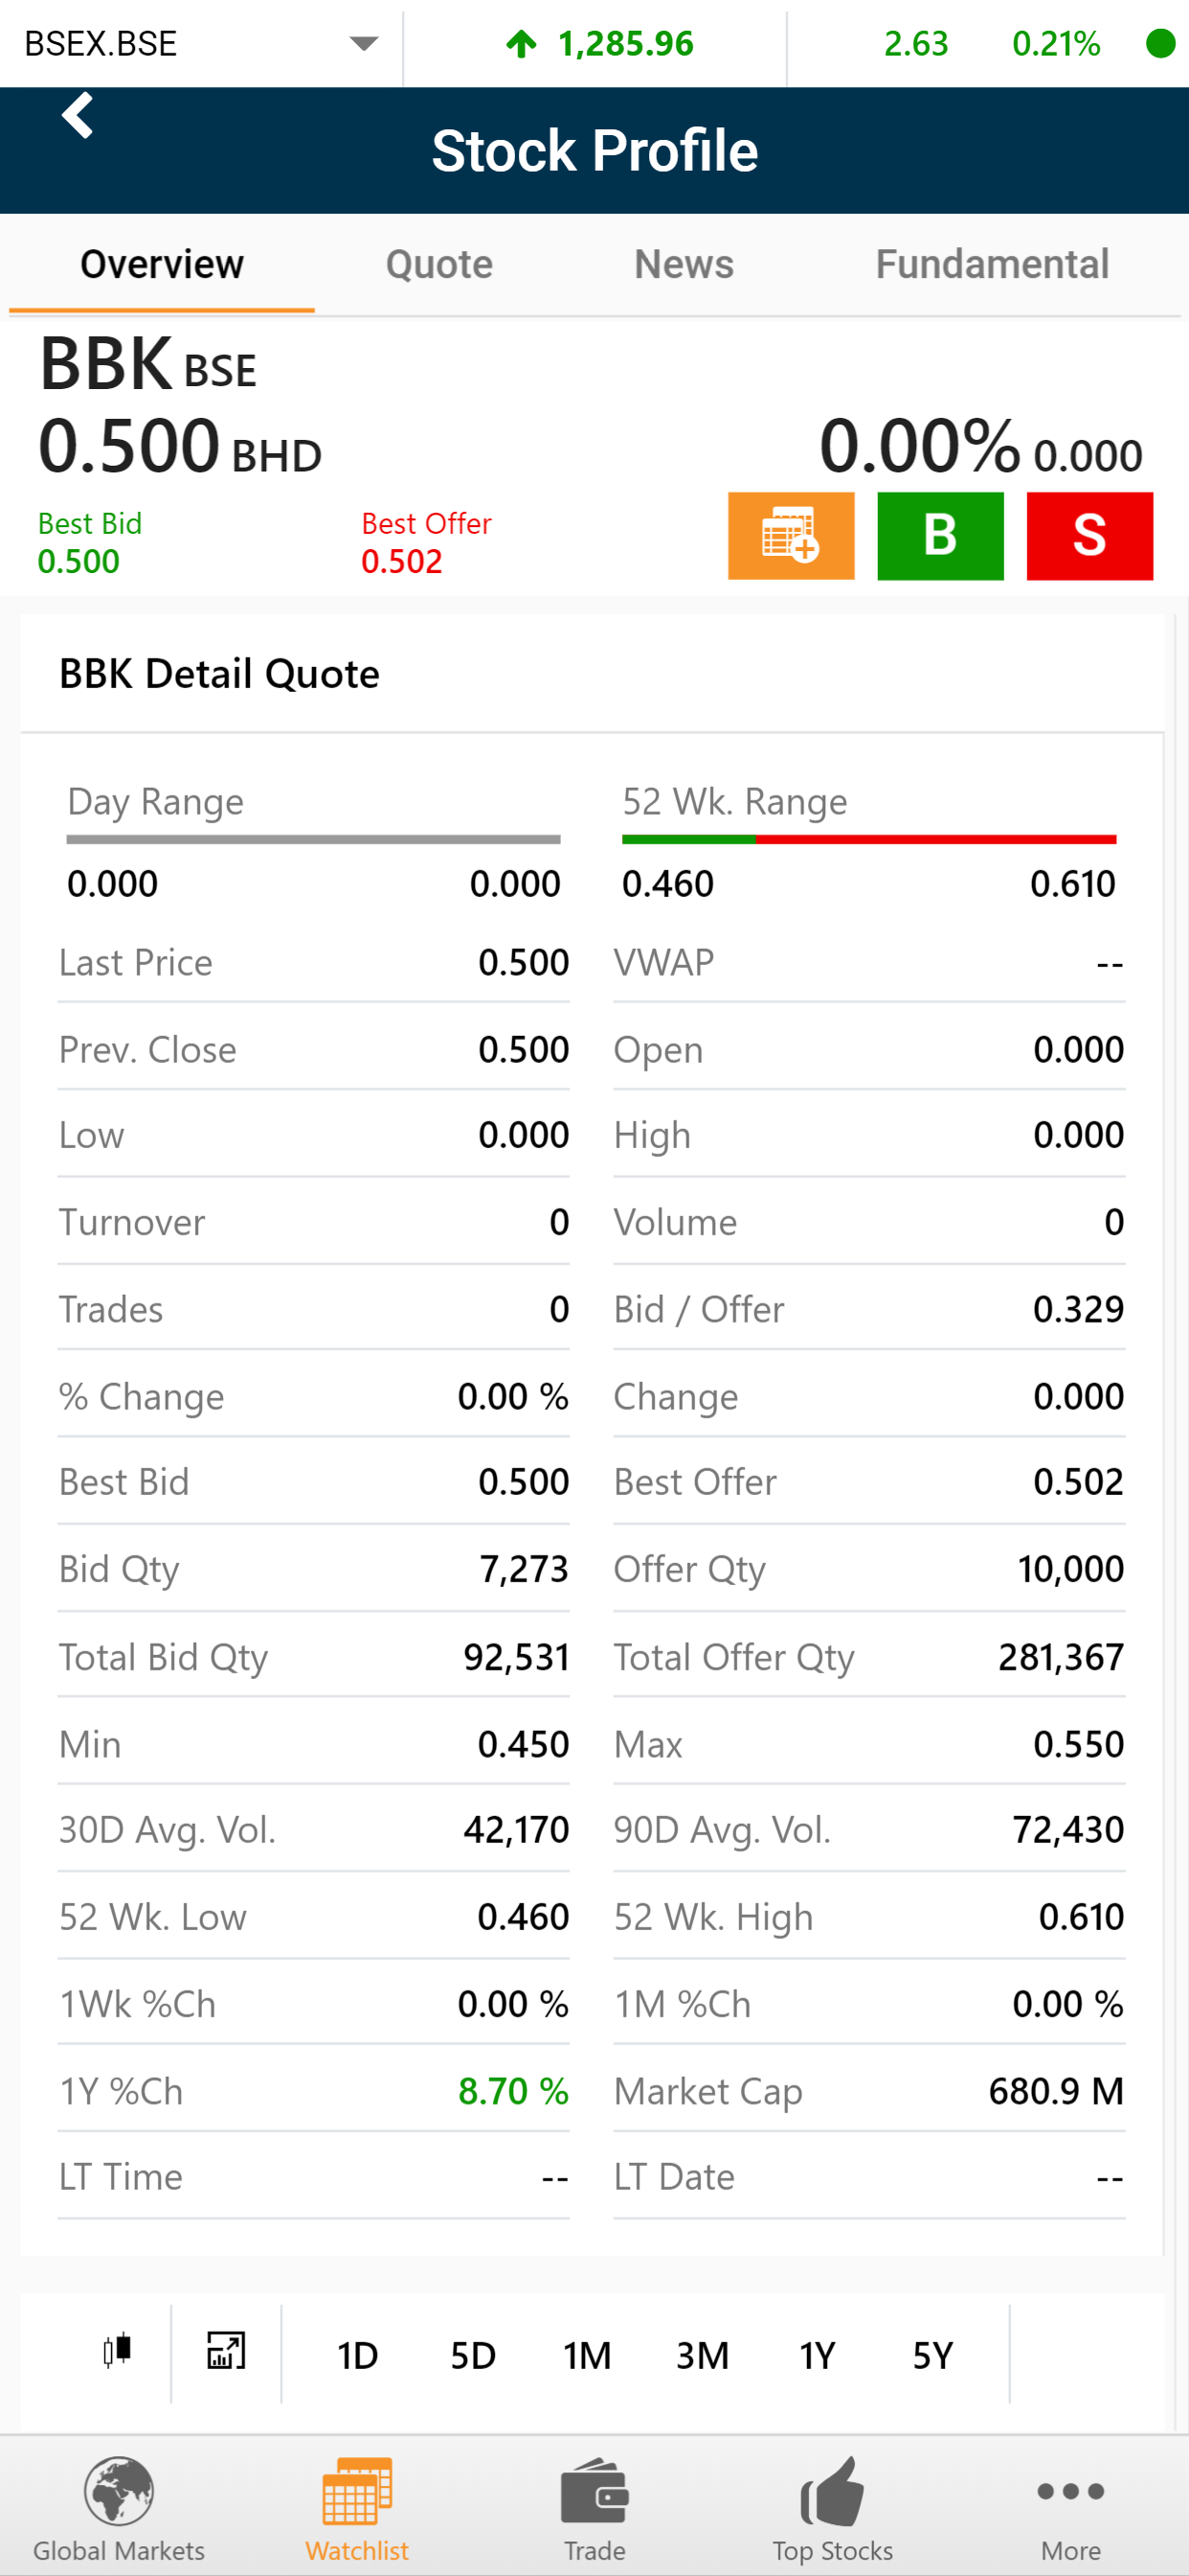Select the 5Y chart period

pos(932,2356)
